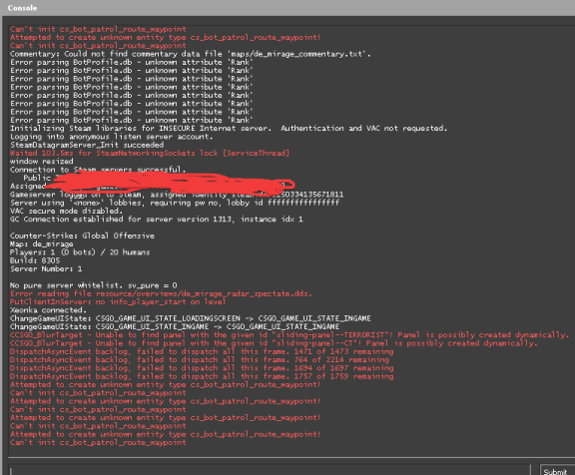Click the Console window title
575x475 pixels.
[22, 8]
